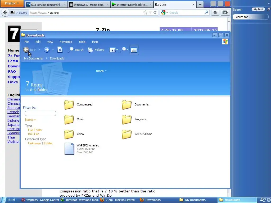This screenshot has width=271, height=203.
Task: Click LZMA link on 7-Zip page
Action: click(x=13, y=61)
